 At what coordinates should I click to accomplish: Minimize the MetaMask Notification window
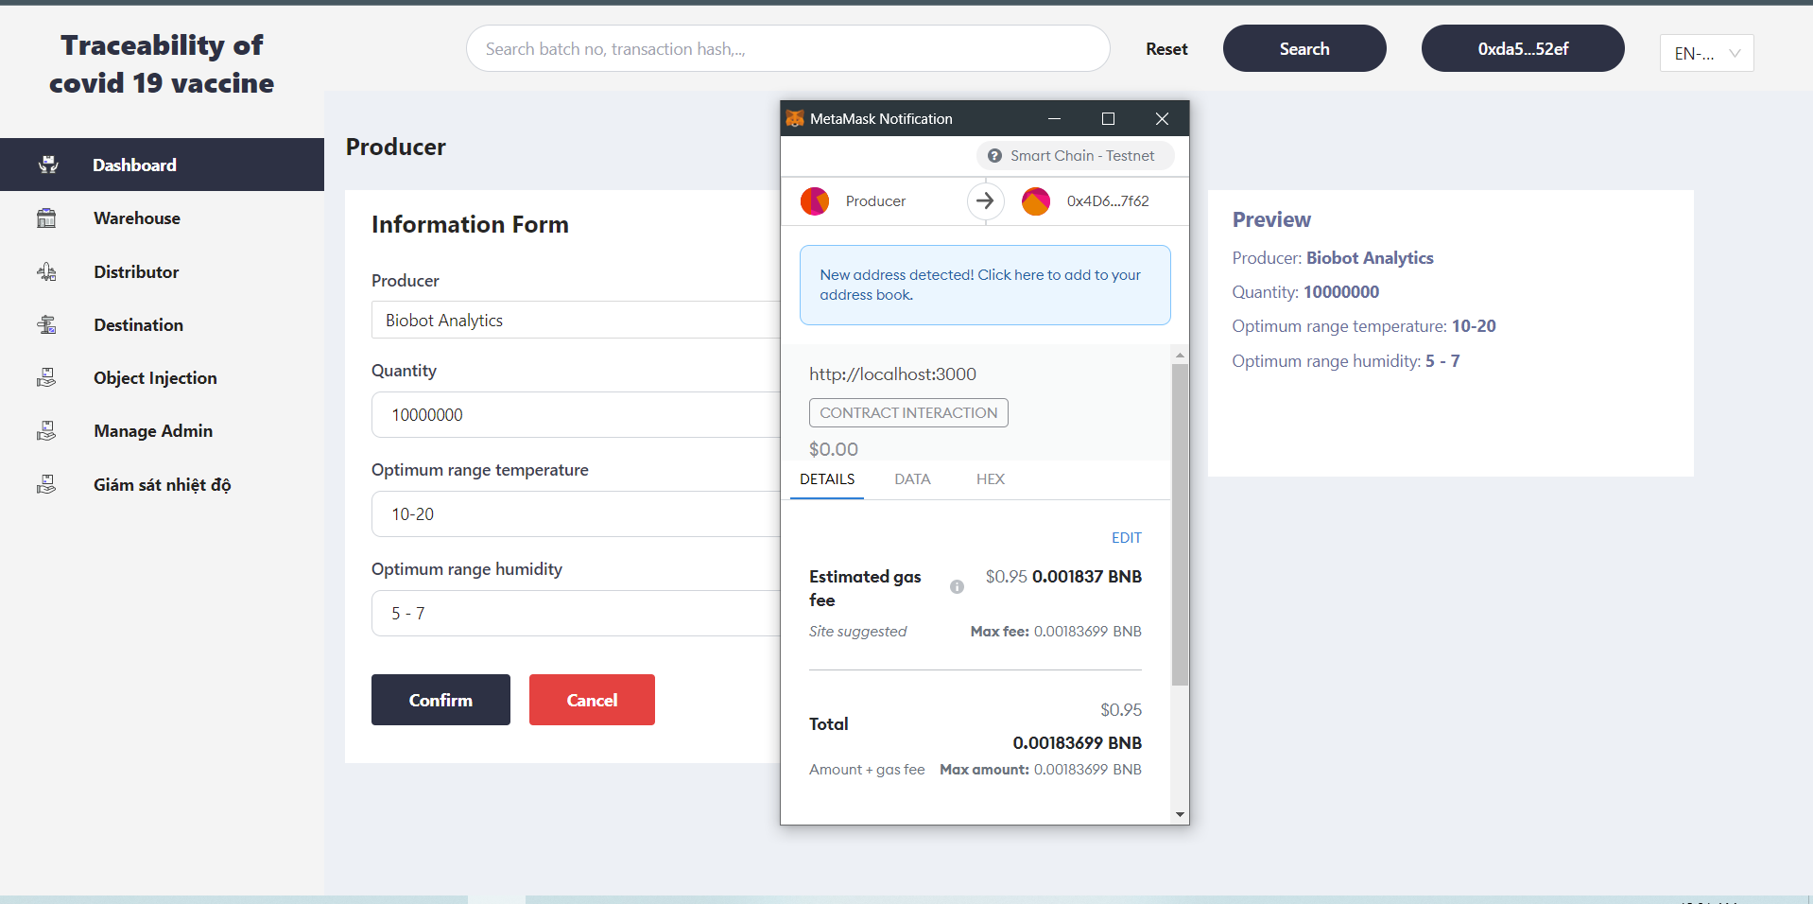[1054, 118]
